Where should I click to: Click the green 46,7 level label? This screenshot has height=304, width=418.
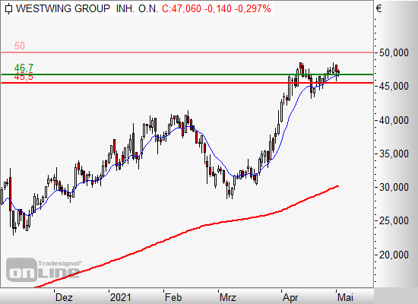[24, 68]
